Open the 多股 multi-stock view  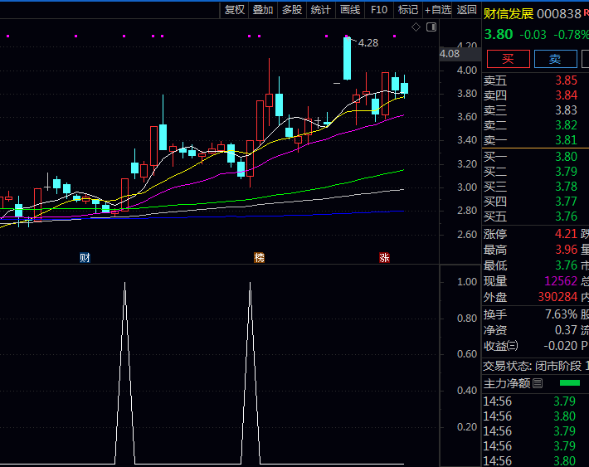click(x=292, y=10)
